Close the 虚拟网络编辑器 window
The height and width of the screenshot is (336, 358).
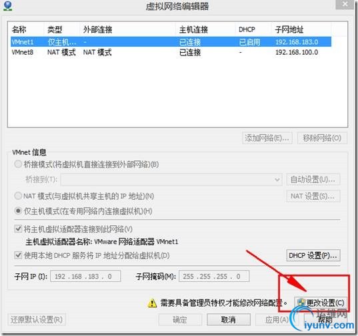coord(345,4)
